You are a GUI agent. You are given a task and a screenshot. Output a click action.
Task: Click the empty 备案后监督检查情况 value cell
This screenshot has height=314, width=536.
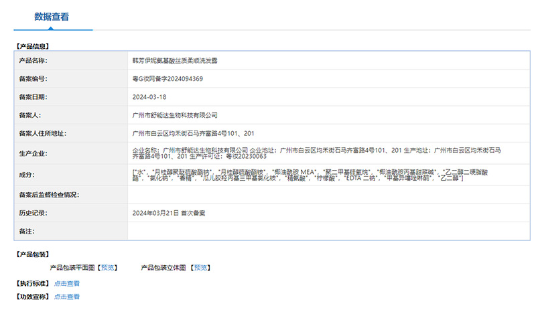(x=329, y=195)
